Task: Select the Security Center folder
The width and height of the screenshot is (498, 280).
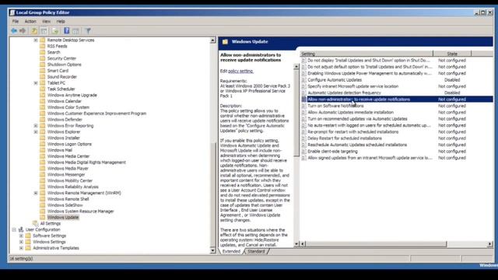Action: [x=61, y=58]
